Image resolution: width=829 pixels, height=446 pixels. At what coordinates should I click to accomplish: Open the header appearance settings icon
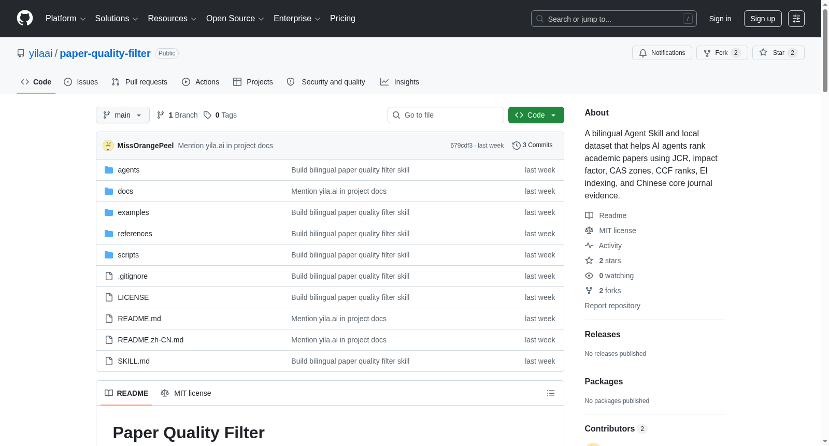point(796,19)
